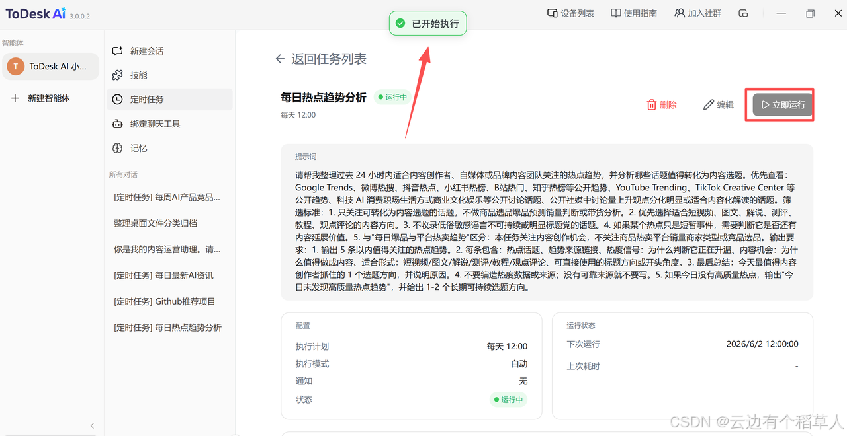Click the 已开始执行 toast notification
Viewport: 847px width, 436px height.
(x=427, y=24)
